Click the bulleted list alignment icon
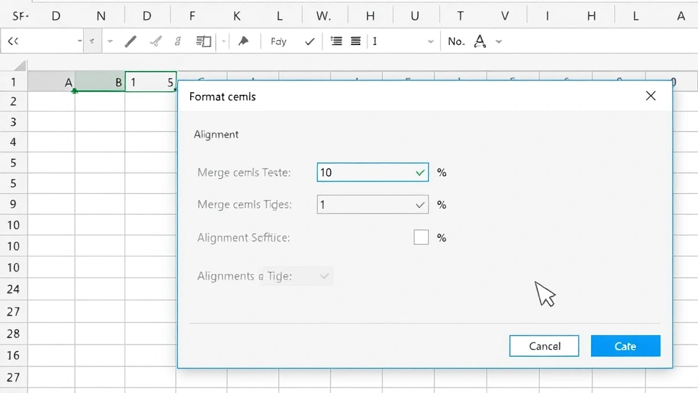This screenshot has height=393, width=698. click(335, 41)
